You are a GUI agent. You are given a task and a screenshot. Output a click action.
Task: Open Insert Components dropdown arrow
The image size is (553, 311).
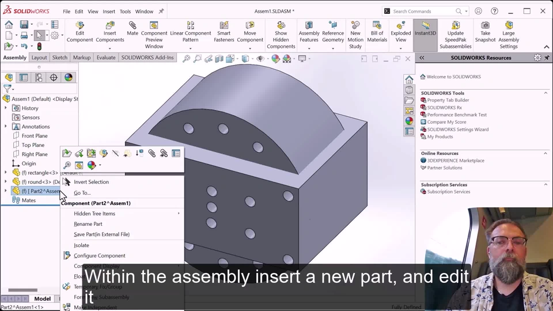click(109, 48)
